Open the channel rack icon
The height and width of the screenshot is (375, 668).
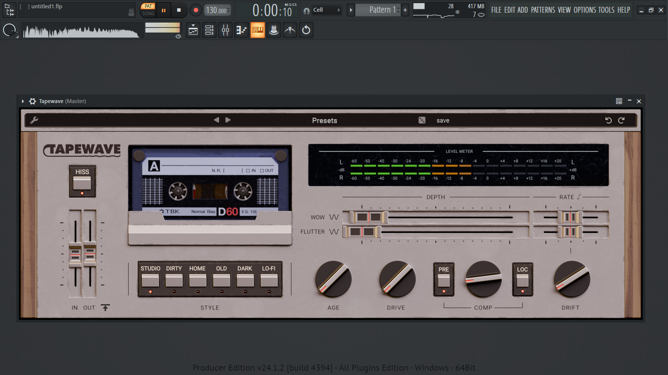[x=209, y=30]
